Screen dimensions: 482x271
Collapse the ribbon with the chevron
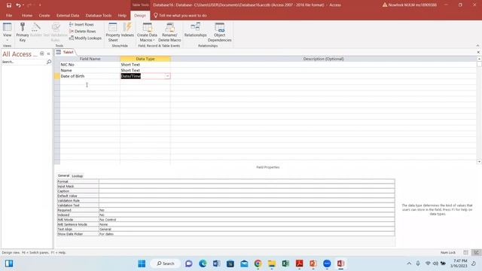click(477, 45)
